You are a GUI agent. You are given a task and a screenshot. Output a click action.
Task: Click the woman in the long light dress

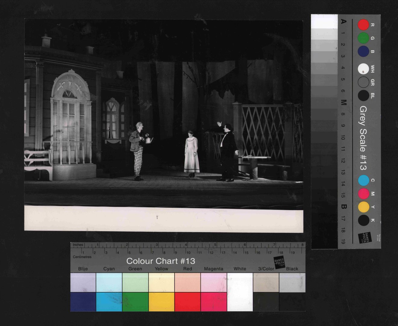click(191, 154)
